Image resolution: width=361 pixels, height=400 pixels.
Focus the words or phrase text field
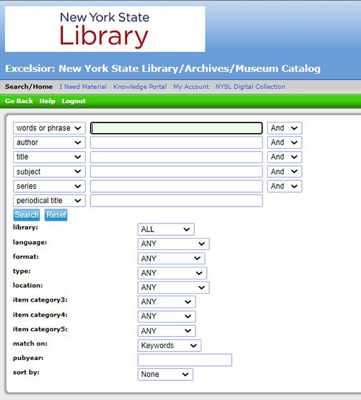tap(177, 128)
